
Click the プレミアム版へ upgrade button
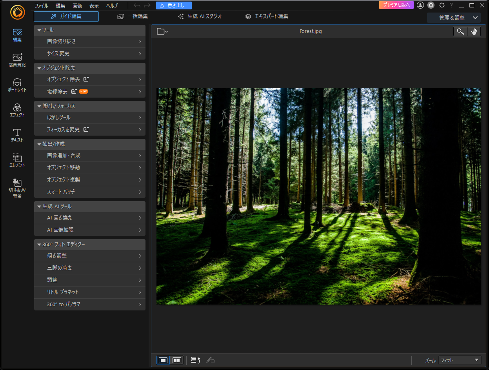[x=396, y=5]
